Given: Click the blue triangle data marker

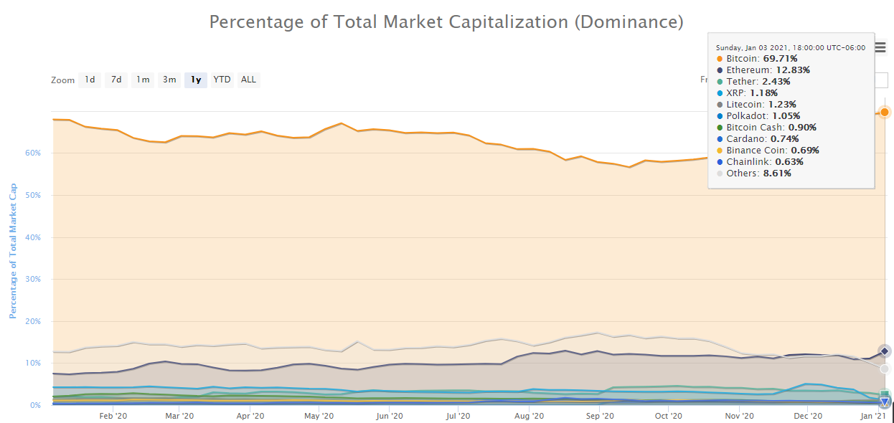Looking at the screenshot, I should (x=885, y=402).
